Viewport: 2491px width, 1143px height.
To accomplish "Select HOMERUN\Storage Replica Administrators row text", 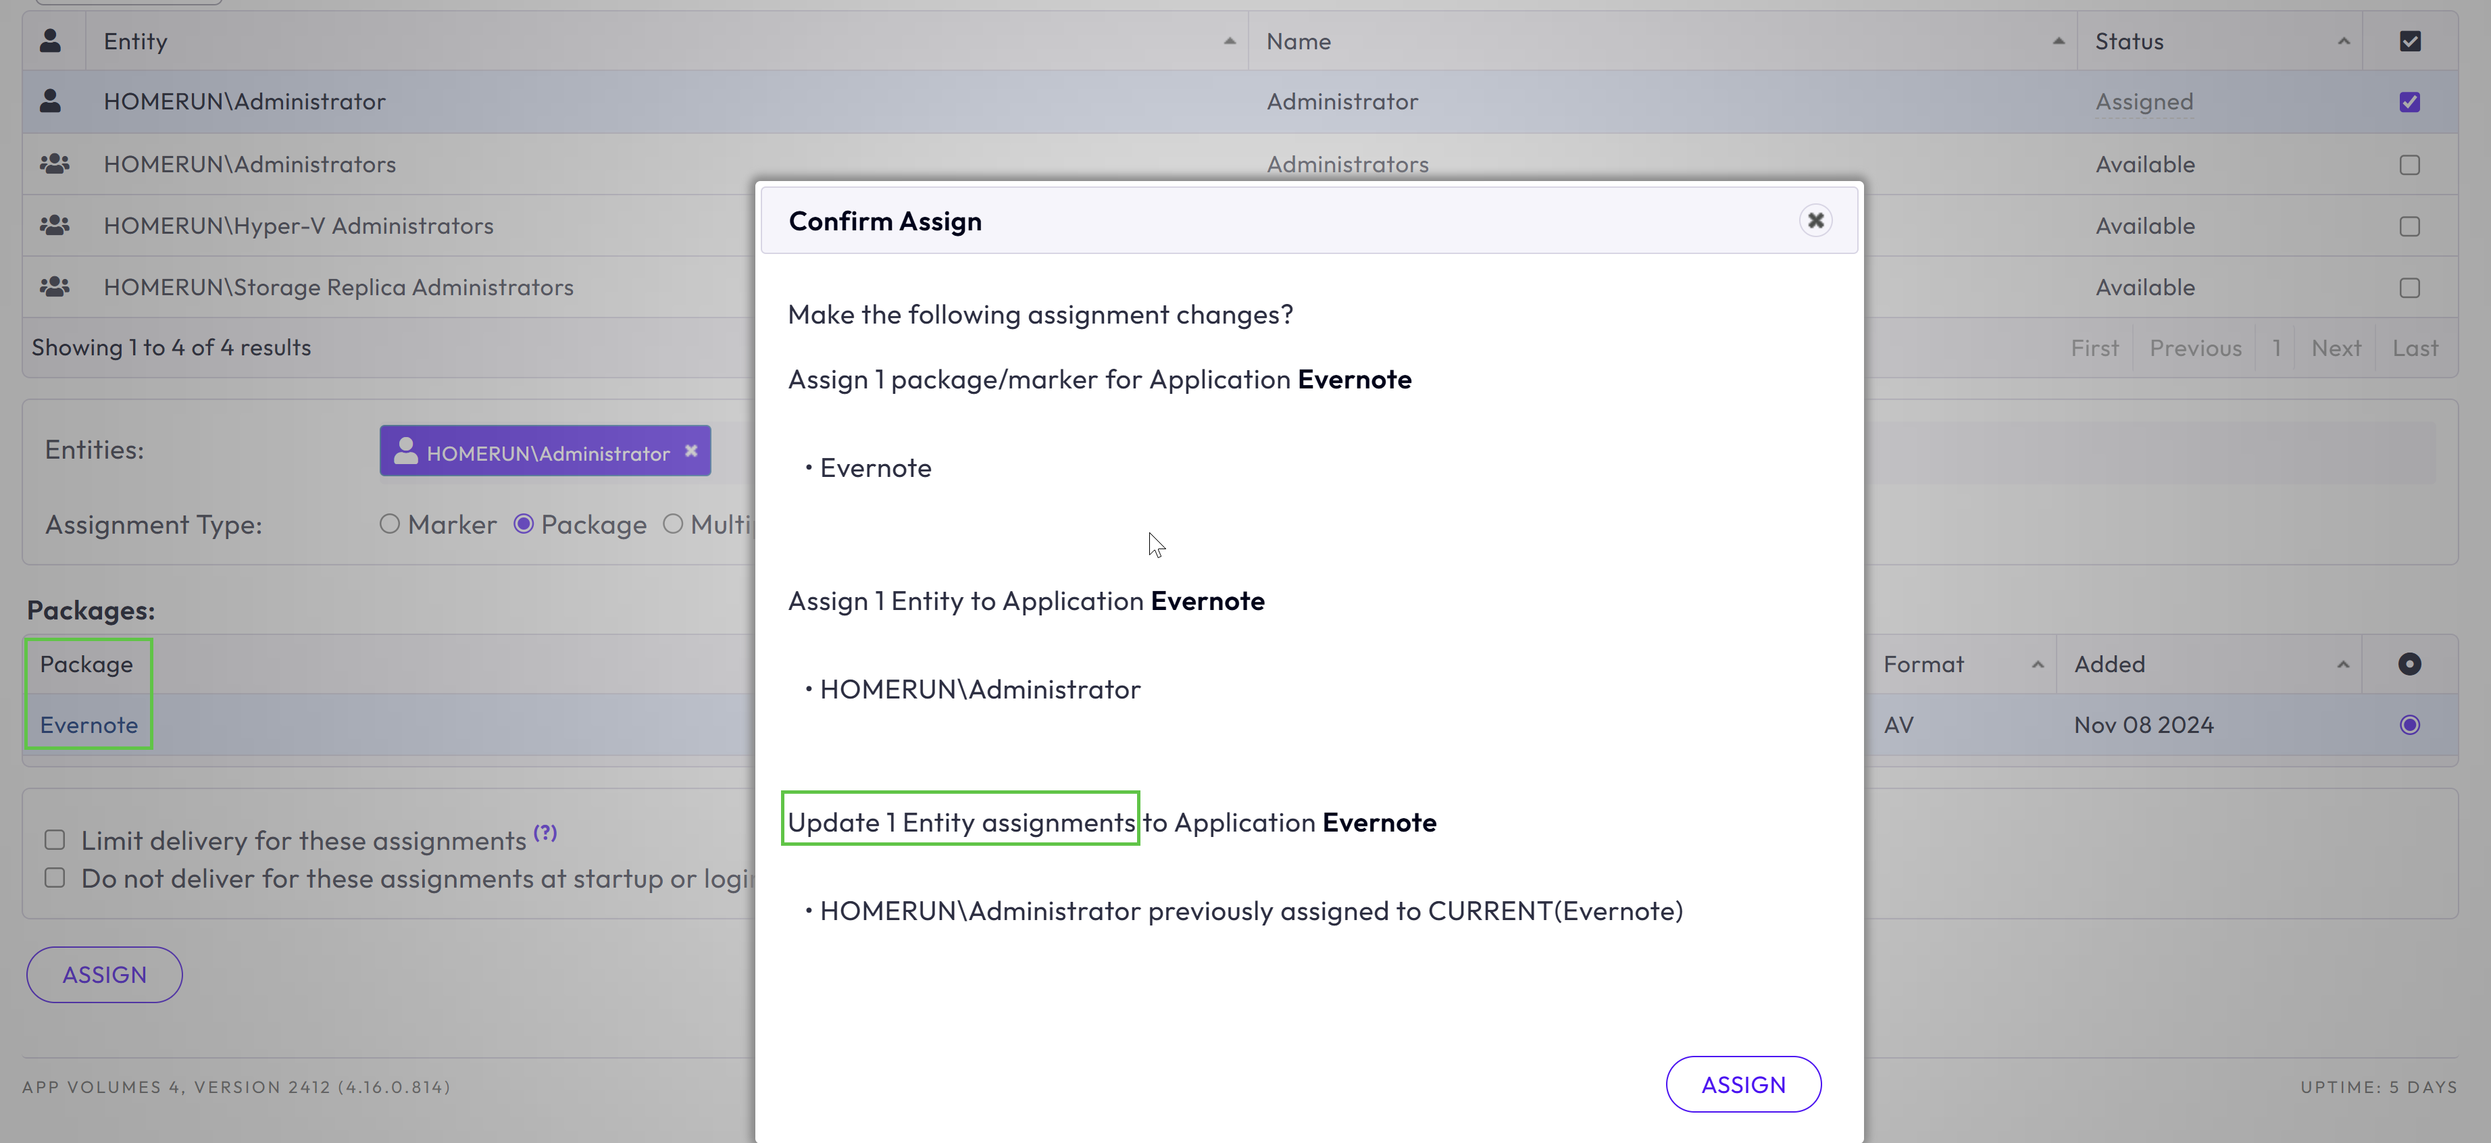I will 338,287.
